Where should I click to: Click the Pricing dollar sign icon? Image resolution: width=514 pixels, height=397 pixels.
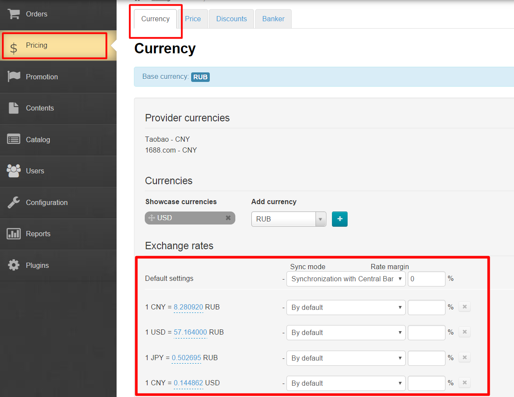coord(13,48)
